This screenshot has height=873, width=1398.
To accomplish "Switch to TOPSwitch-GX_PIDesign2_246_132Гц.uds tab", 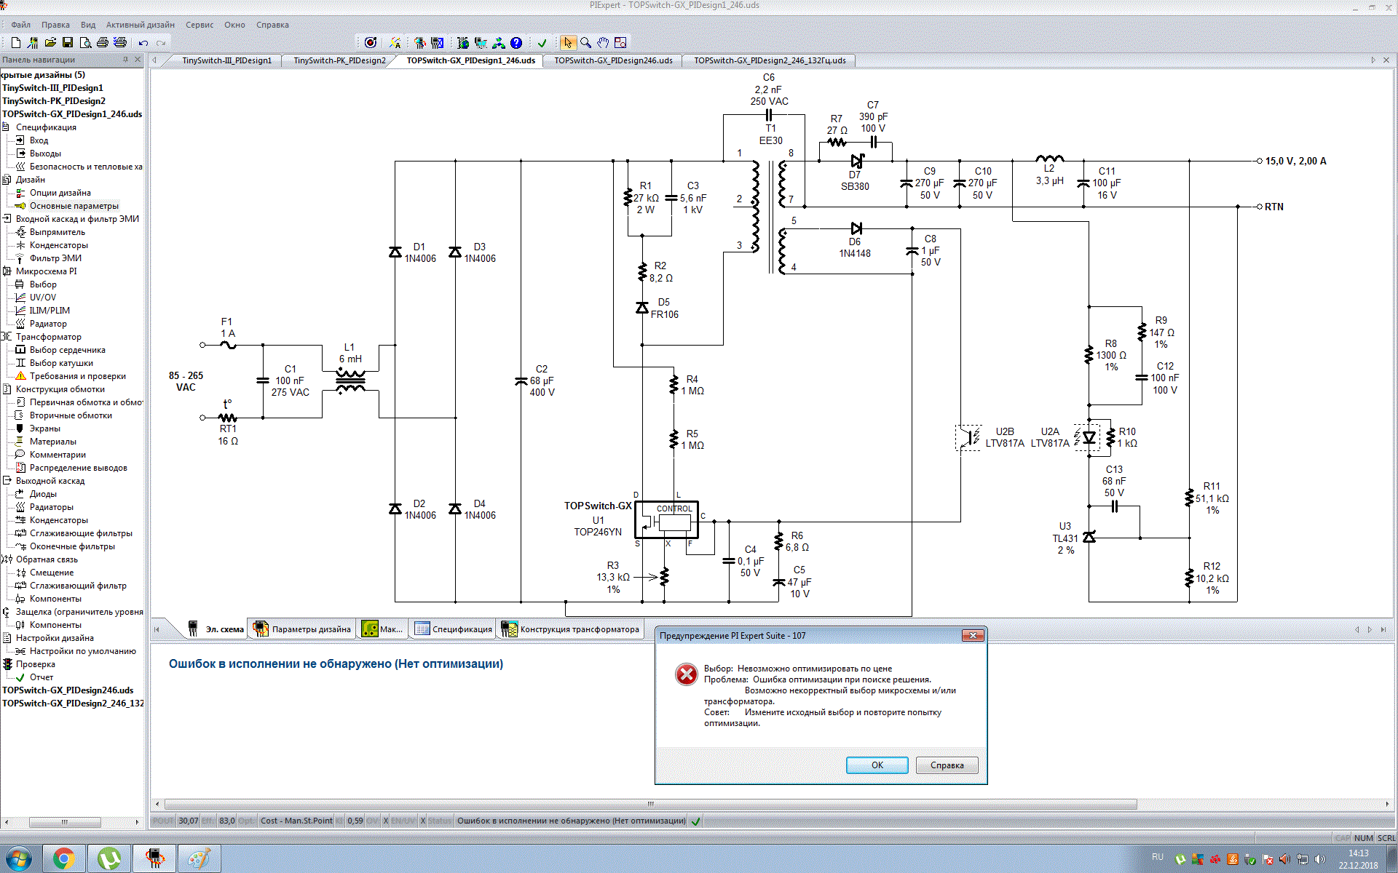I will pos(770,60).
